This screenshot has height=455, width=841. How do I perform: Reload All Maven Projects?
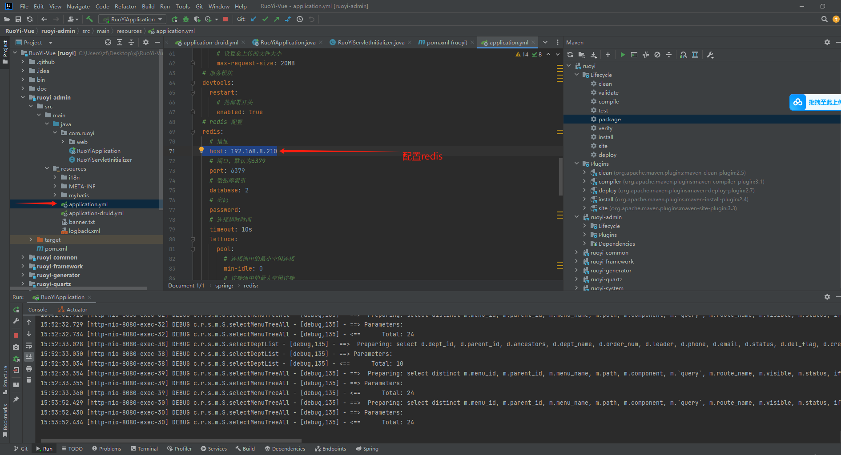point(570,55)
